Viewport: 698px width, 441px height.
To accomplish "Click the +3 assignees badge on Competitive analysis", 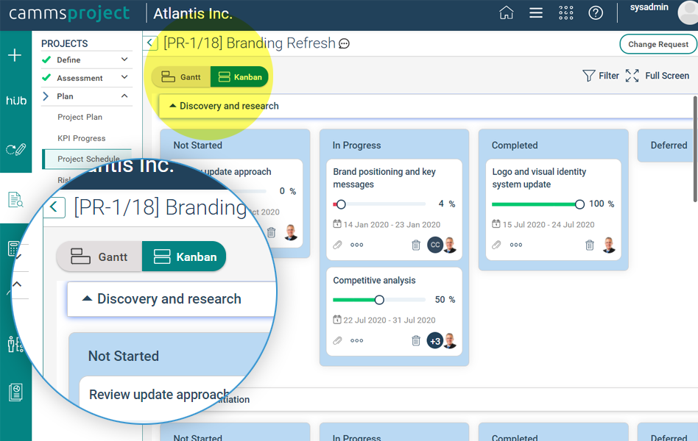I will (x=435, y=341).
